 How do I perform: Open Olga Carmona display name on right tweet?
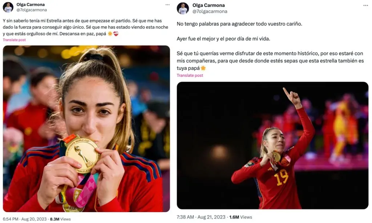point(209,5)
